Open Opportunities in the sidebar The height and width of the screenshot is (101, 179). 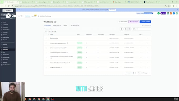pos(6,37)
